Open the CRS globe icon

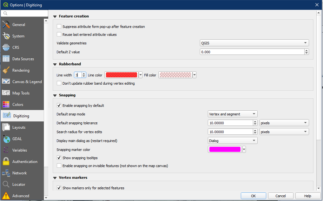pyautogui.click(x=6, y=48)
